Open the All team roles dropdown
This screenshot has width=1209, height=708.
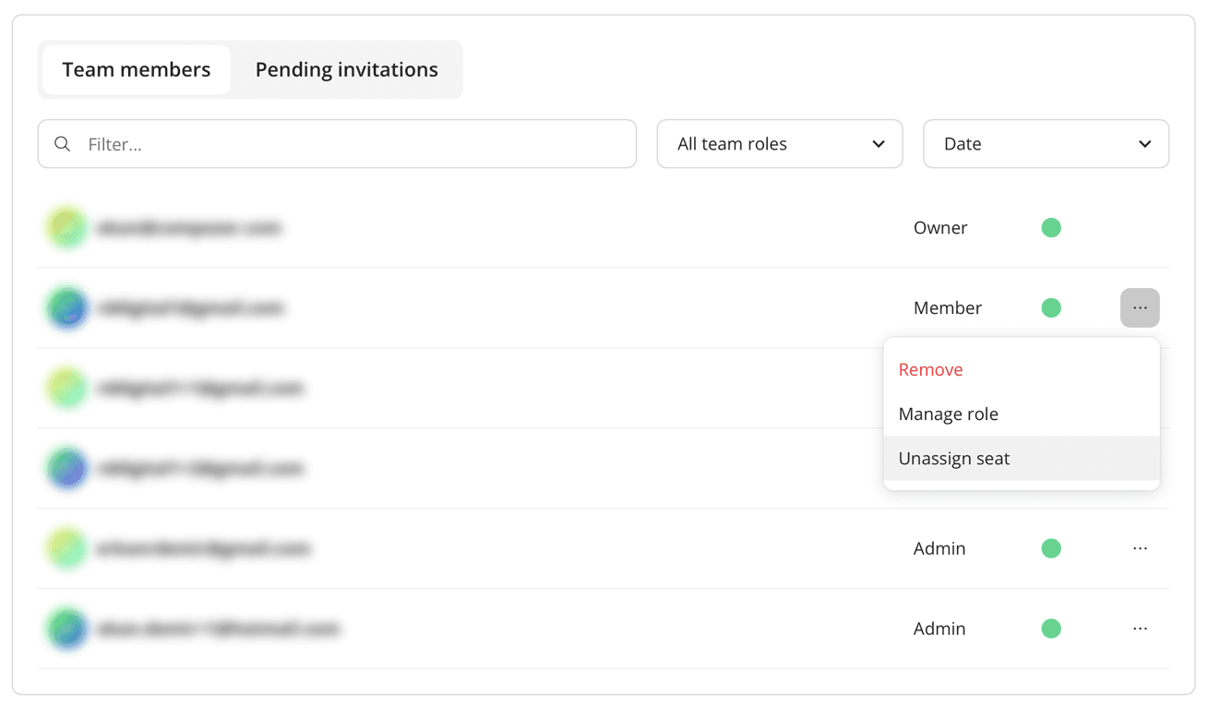pos(779,144)
